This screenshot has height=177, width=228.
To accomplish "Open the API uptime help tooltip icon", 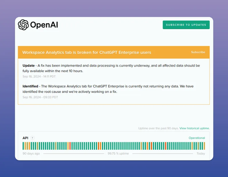I will [x=32, y=138].
